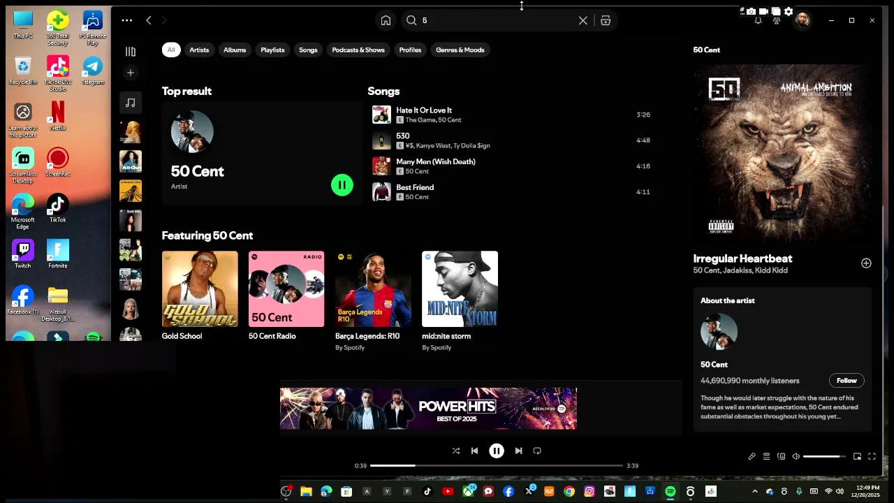Pause 50 Cent with green button
Viewport: 894px width, 503px height.
click(x=342, y=184)
